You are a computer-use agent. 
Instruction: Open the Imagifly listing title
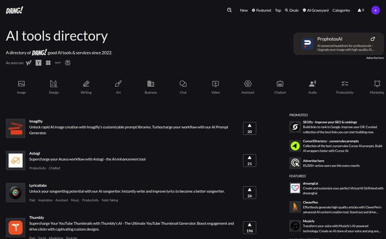(x=36, y=121)
